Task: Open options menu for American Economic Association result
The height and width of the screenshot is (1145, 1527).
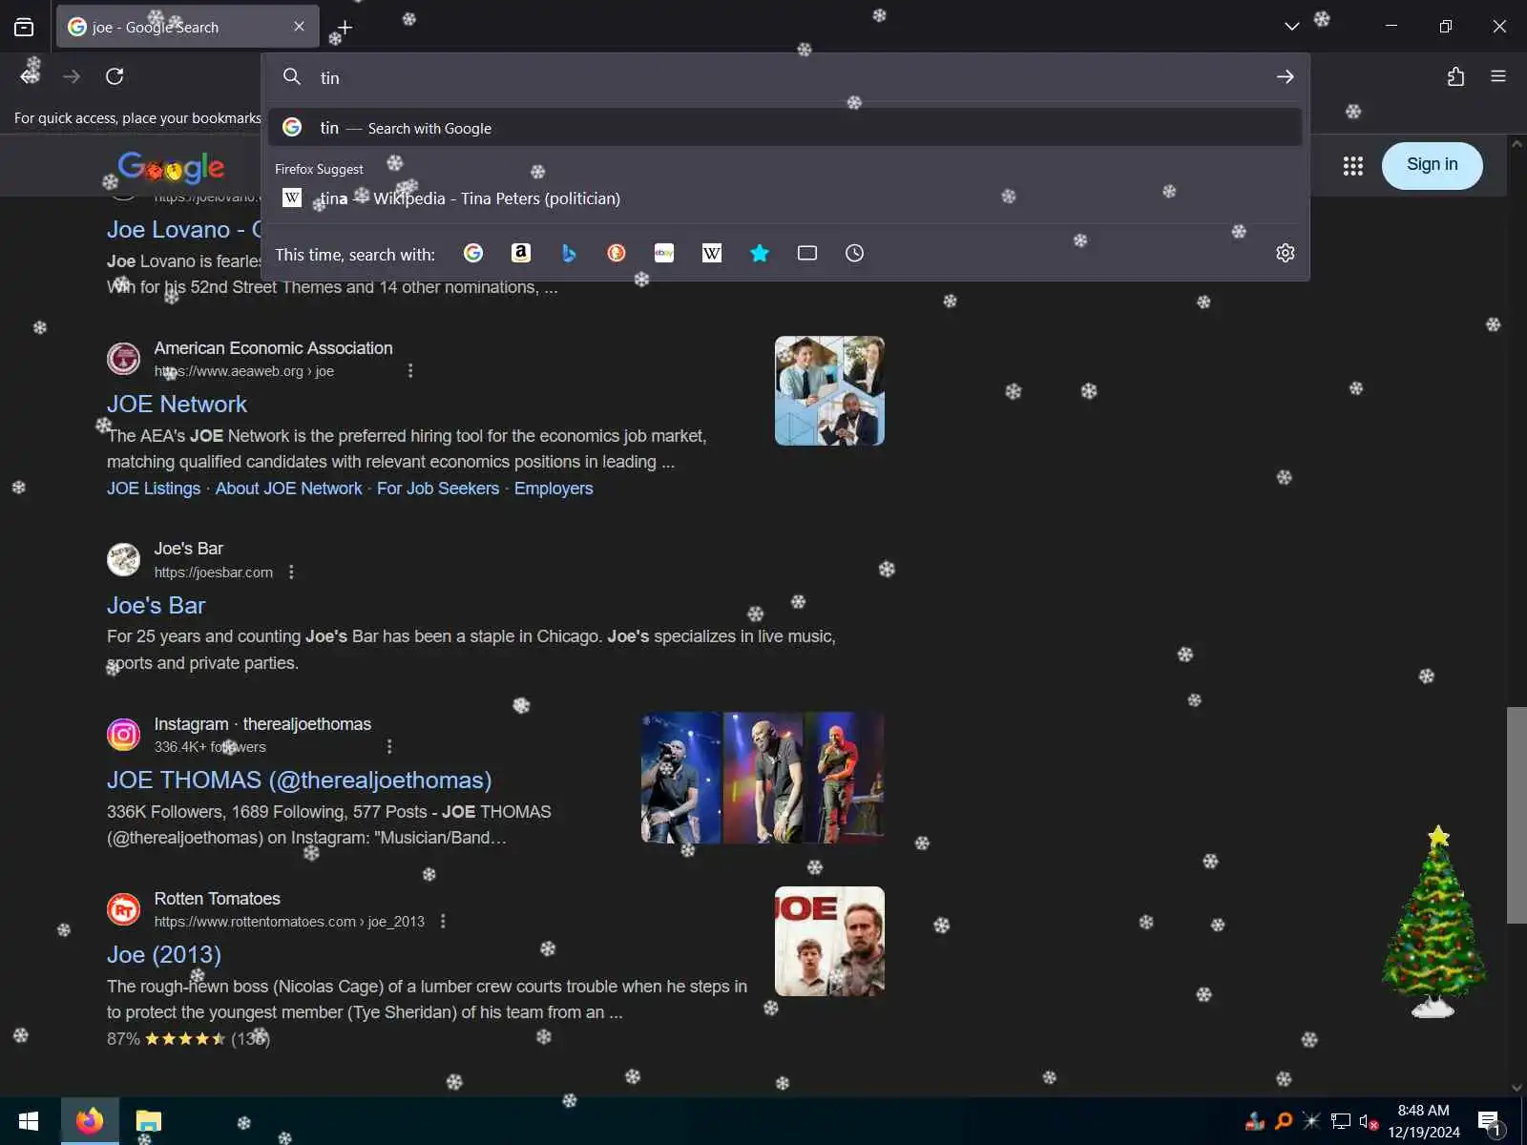Action: tap(410, 371)
